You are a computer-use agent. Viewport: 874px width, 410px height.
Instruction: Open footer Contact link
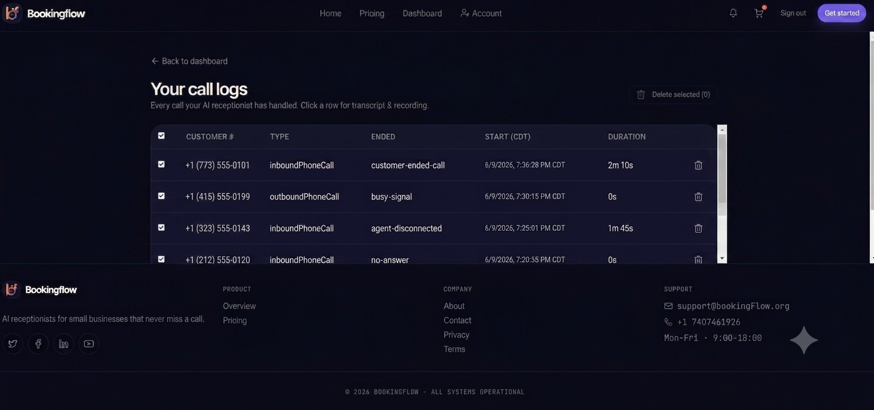pos(458,320)
